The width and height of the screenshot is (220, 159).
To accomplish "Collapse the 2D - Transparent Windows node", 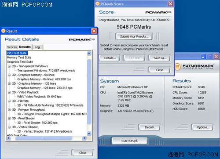I will pos(9,66).
